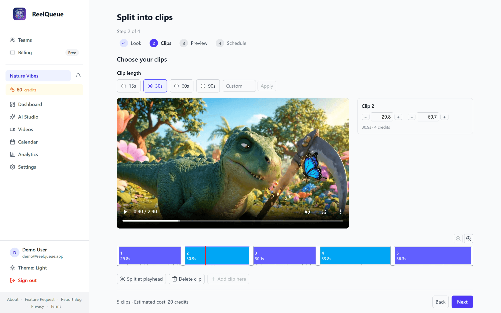Open Teams in sidebar
Screen dimensions: 501x313
(x=44, y=40)
